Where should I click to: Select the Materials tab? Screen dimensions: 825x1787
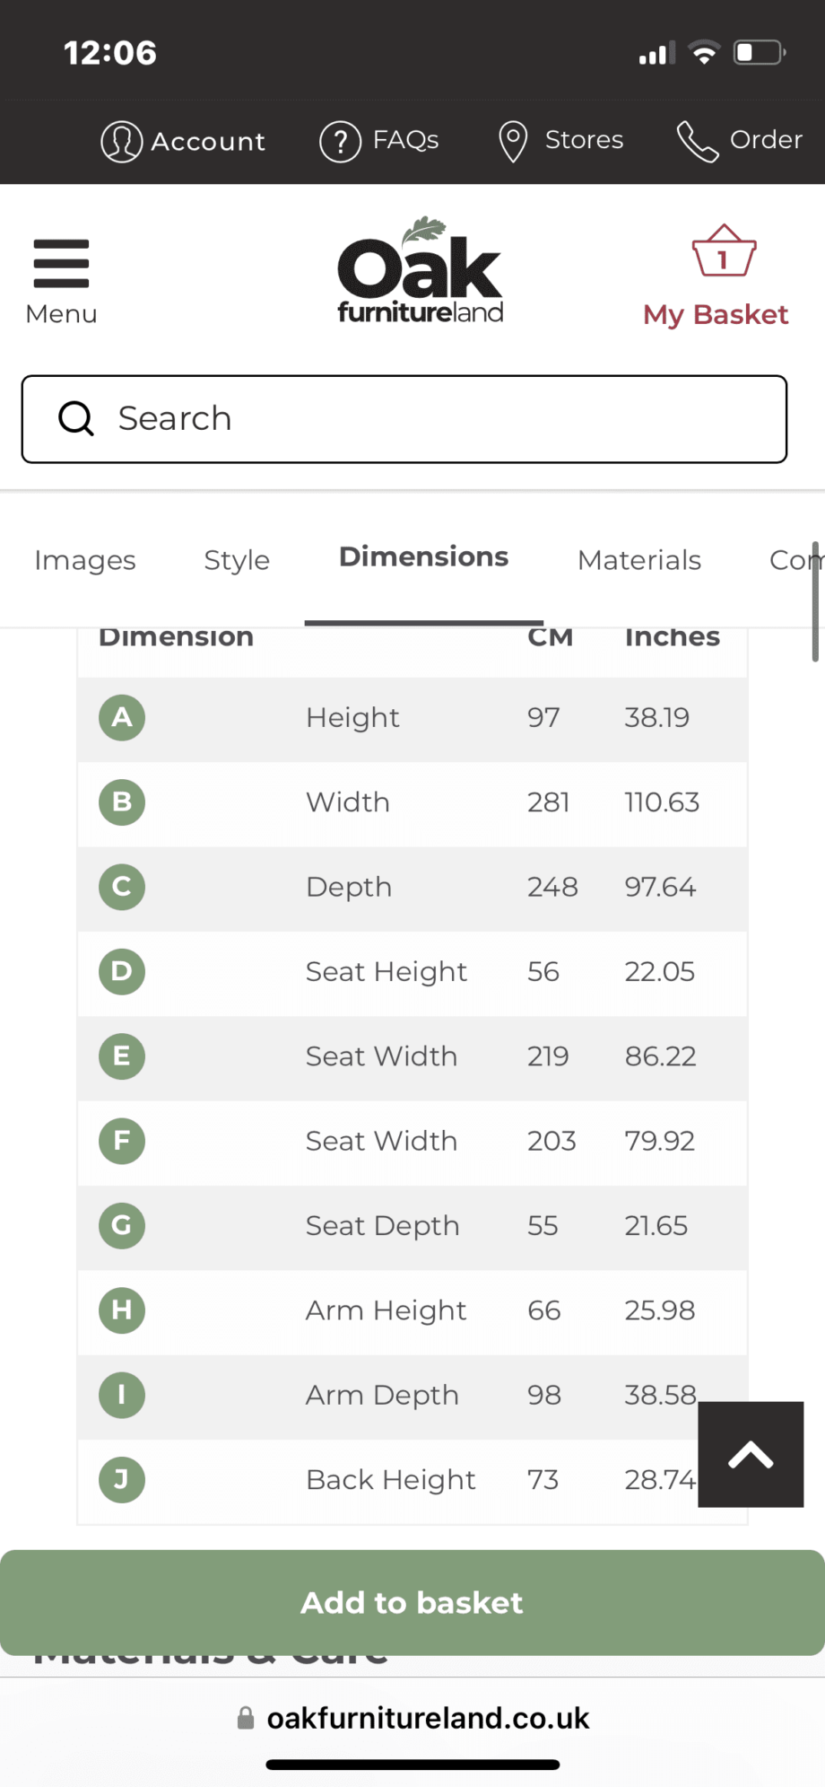[x=639, y=560]
